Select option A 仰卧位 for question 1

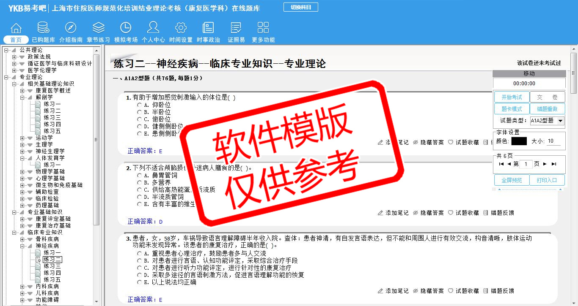[139, 105]
